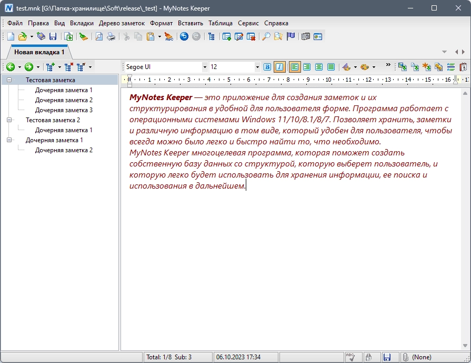Click the magnifying glass find icon
Screen dimensions: 471x363
pyautogui.click(x=266, y=37)
